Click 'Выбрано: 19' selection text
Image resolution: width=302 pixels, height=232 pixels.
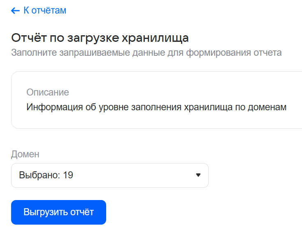[46, 175]
